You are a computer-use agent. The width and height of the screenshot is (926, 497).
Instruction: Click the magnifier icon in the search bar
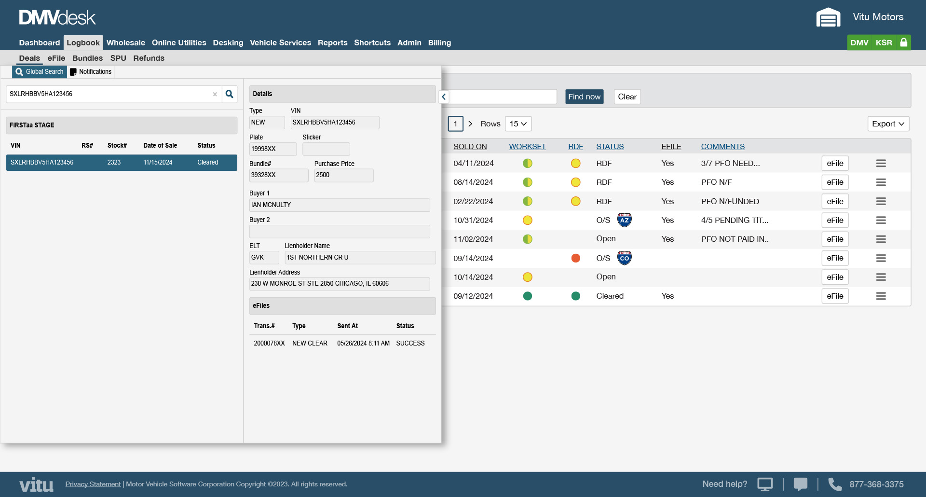(x=229, y=94)
